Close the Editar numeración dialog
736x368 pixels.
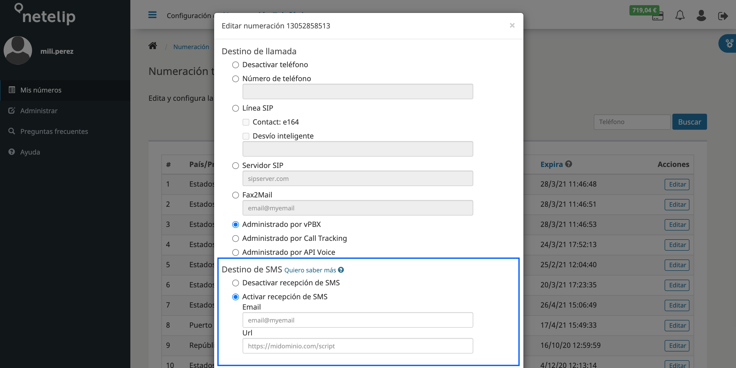coord(512,25)
